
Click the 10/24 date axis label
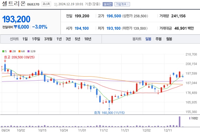(64, 130)
